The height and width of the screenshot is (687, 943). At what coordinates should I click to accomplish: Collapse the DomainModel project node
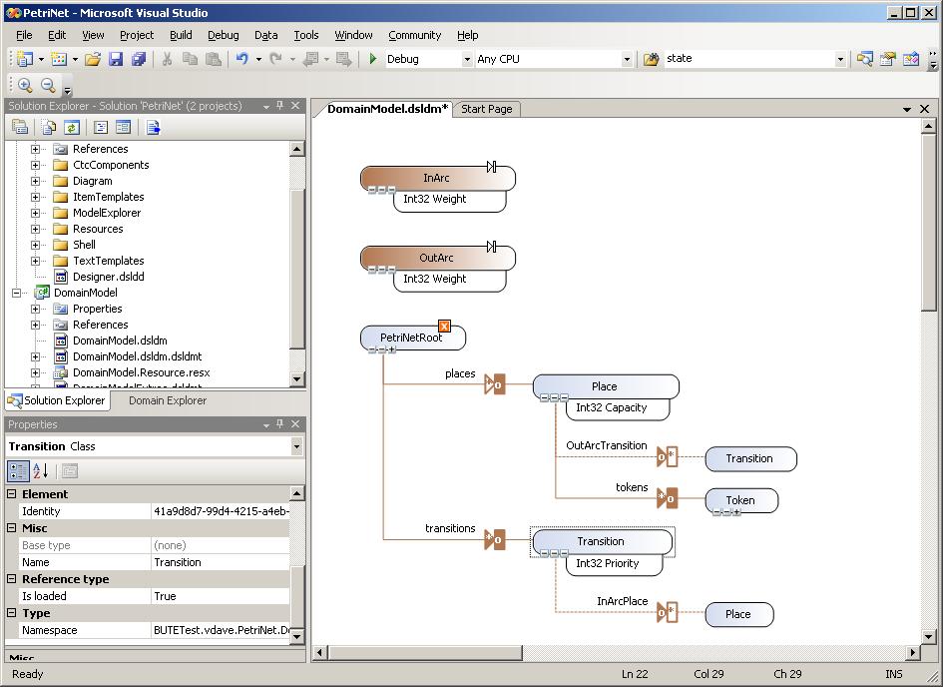[16, 293]
